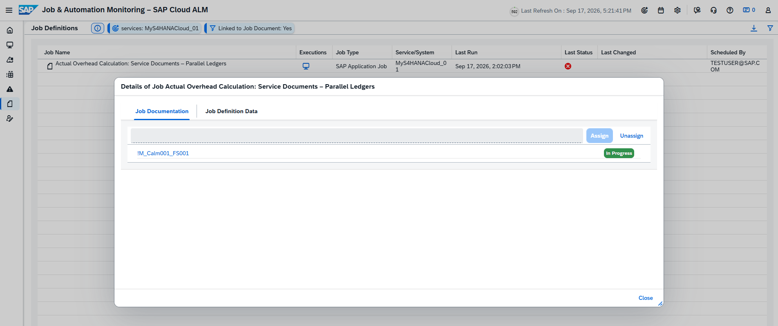Click the Last Refresh On timestamp
Image resolution: width=778 pixels, height=326 pixels.
point(576,11)
